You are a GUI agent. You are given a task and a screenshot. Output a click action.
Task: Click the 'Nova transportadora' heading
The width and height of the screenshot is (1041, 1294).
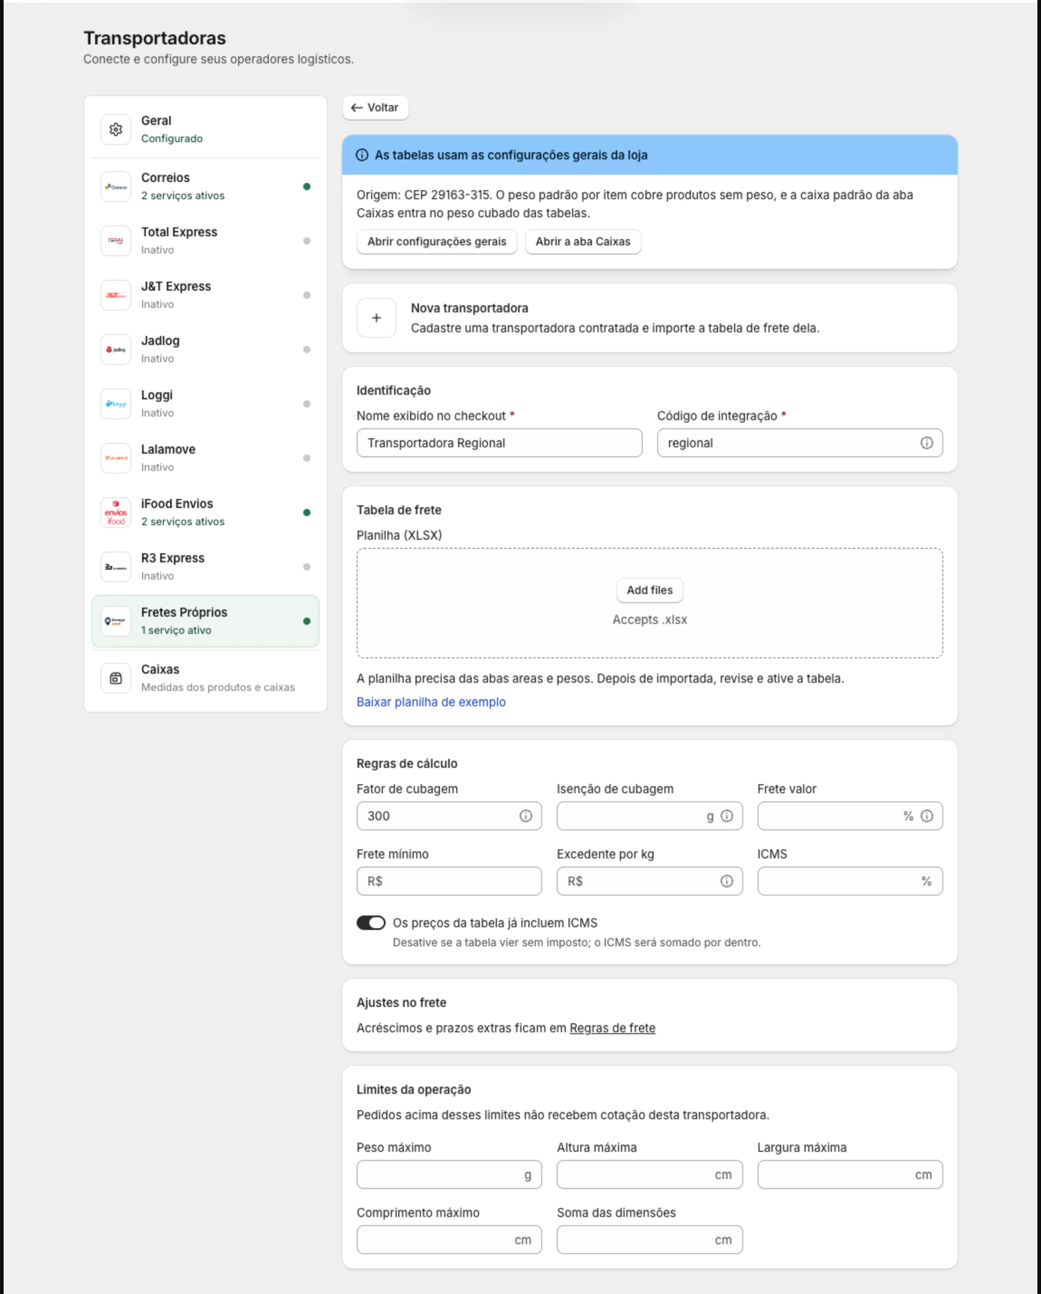pos(469,308)
